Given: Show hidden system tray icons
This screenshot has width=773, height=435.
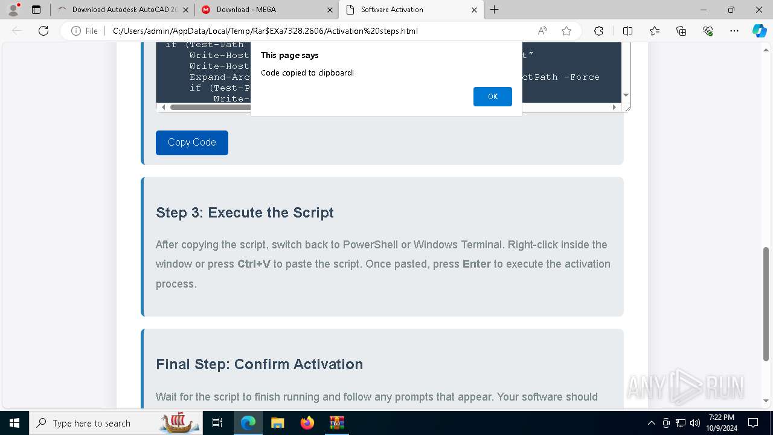Looking at the screenshot, I should coord(651,423).
